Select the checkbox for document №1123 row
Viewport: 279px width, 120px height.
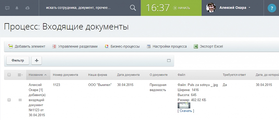point(9,100)
